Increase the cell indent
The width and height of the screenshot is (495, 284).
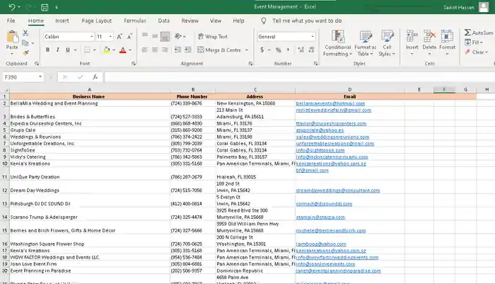click(x=188, y=50)
